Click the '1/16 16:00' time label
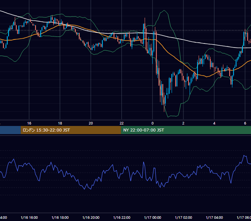The width and height of the screenshot is (251, 221). (29, 217)
